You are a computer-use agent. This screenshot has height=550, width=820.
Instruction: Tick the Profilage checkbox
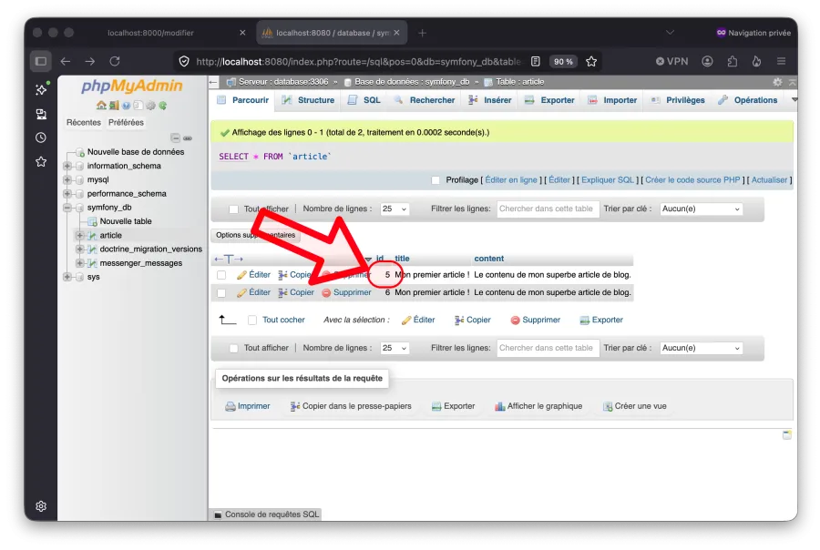436,180
